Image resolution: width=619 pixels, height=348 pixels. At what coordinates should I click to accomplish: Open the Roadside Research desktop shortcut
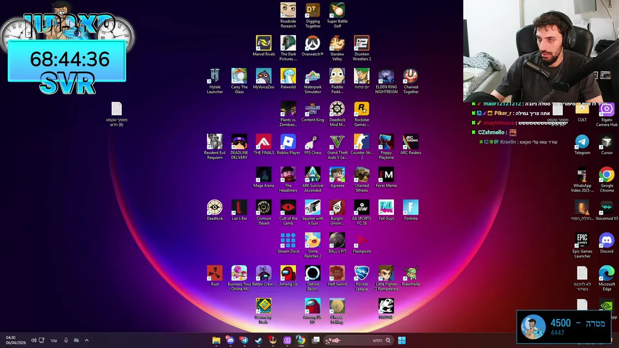(288, 15)
